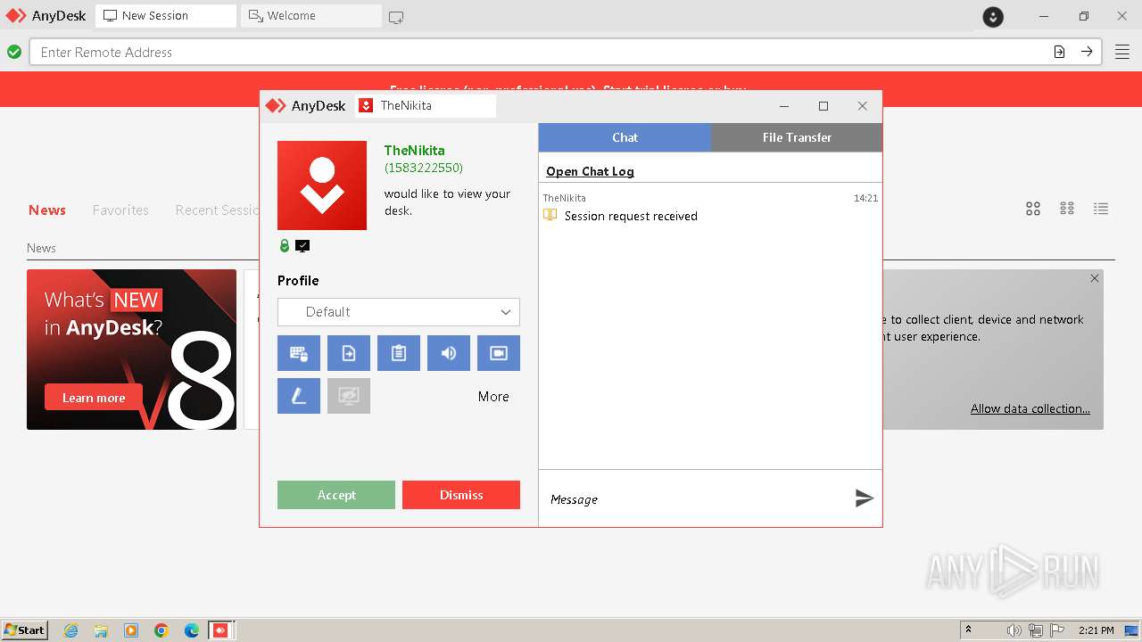Image resolution: width=1142 pixels, height=642 pixels.
Task: Accept the session request
Action: pos(336,495)
